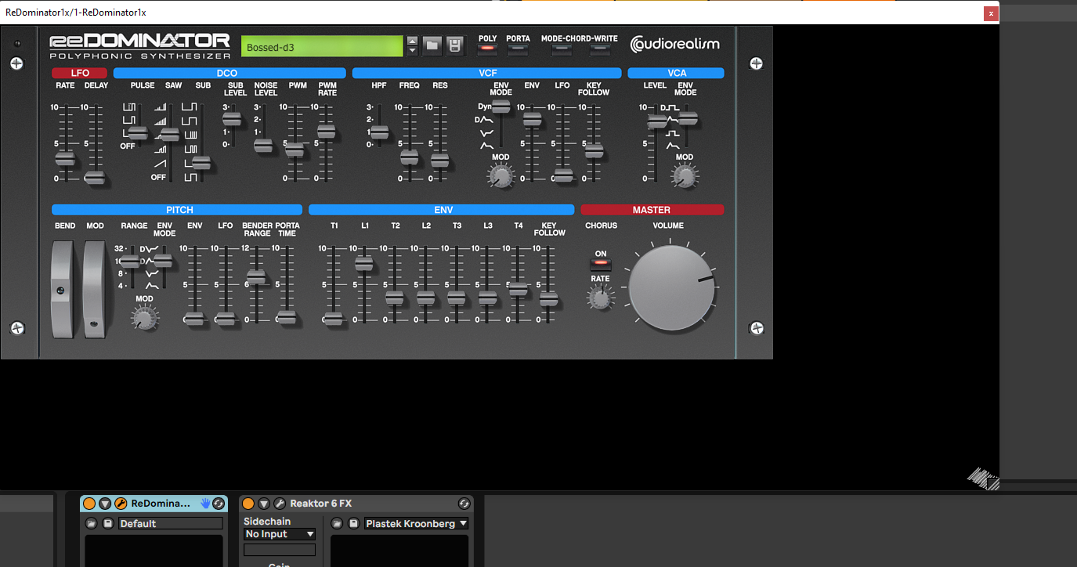Toggle the MODE-CHORD button
1077x567 pixels.
point(561,49)
